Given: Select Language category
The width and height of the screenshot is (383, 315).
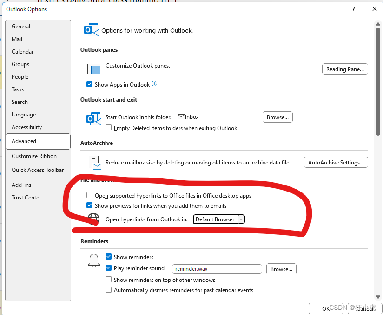Looking at the screenshot, I should click(x=38, y=115).
